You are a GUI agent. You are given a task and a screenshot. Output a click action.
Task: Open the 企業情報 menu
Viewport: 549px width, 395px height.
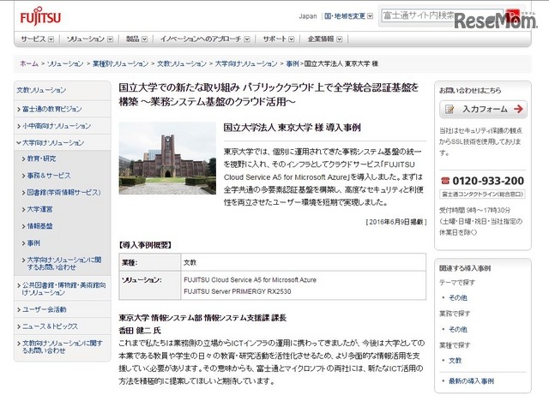coord(324,39)
